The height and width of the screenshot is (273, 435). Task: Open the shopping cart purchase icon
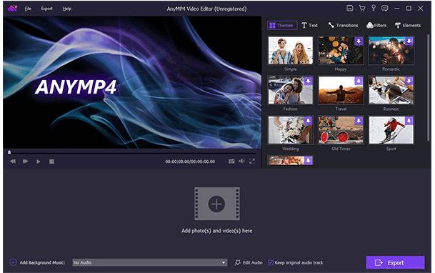[361, 9]
